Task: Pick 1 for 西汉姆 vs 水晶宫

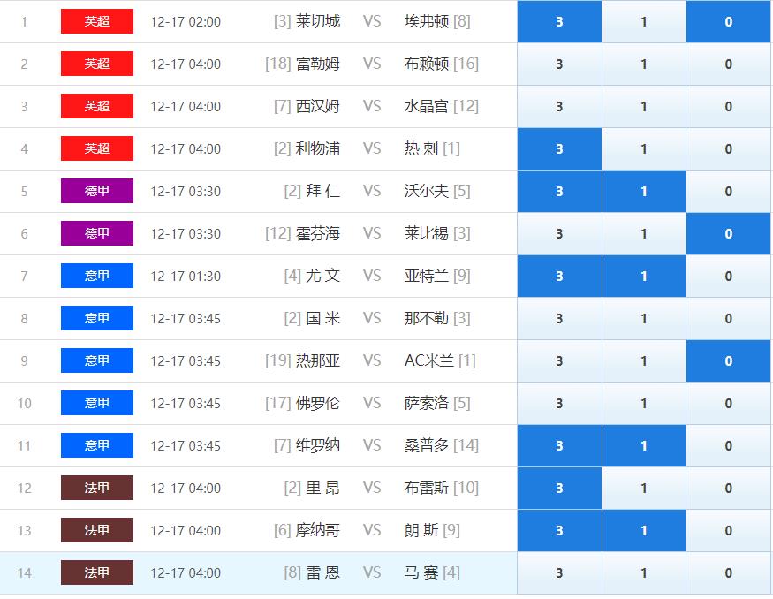Action: (644, 107)
